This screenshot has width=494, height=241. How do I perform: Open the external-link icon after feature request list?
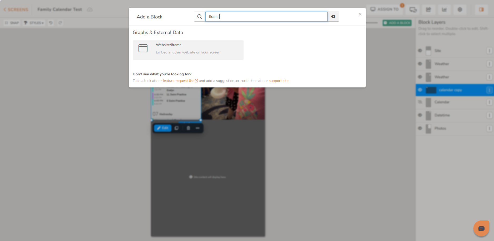coord(196,81)
